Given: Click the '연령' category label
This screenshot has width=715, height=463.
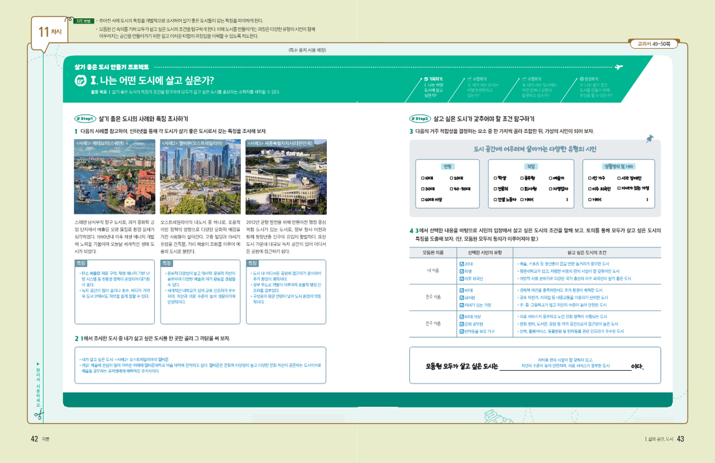Looking at the screenshot, I should 447,166.
